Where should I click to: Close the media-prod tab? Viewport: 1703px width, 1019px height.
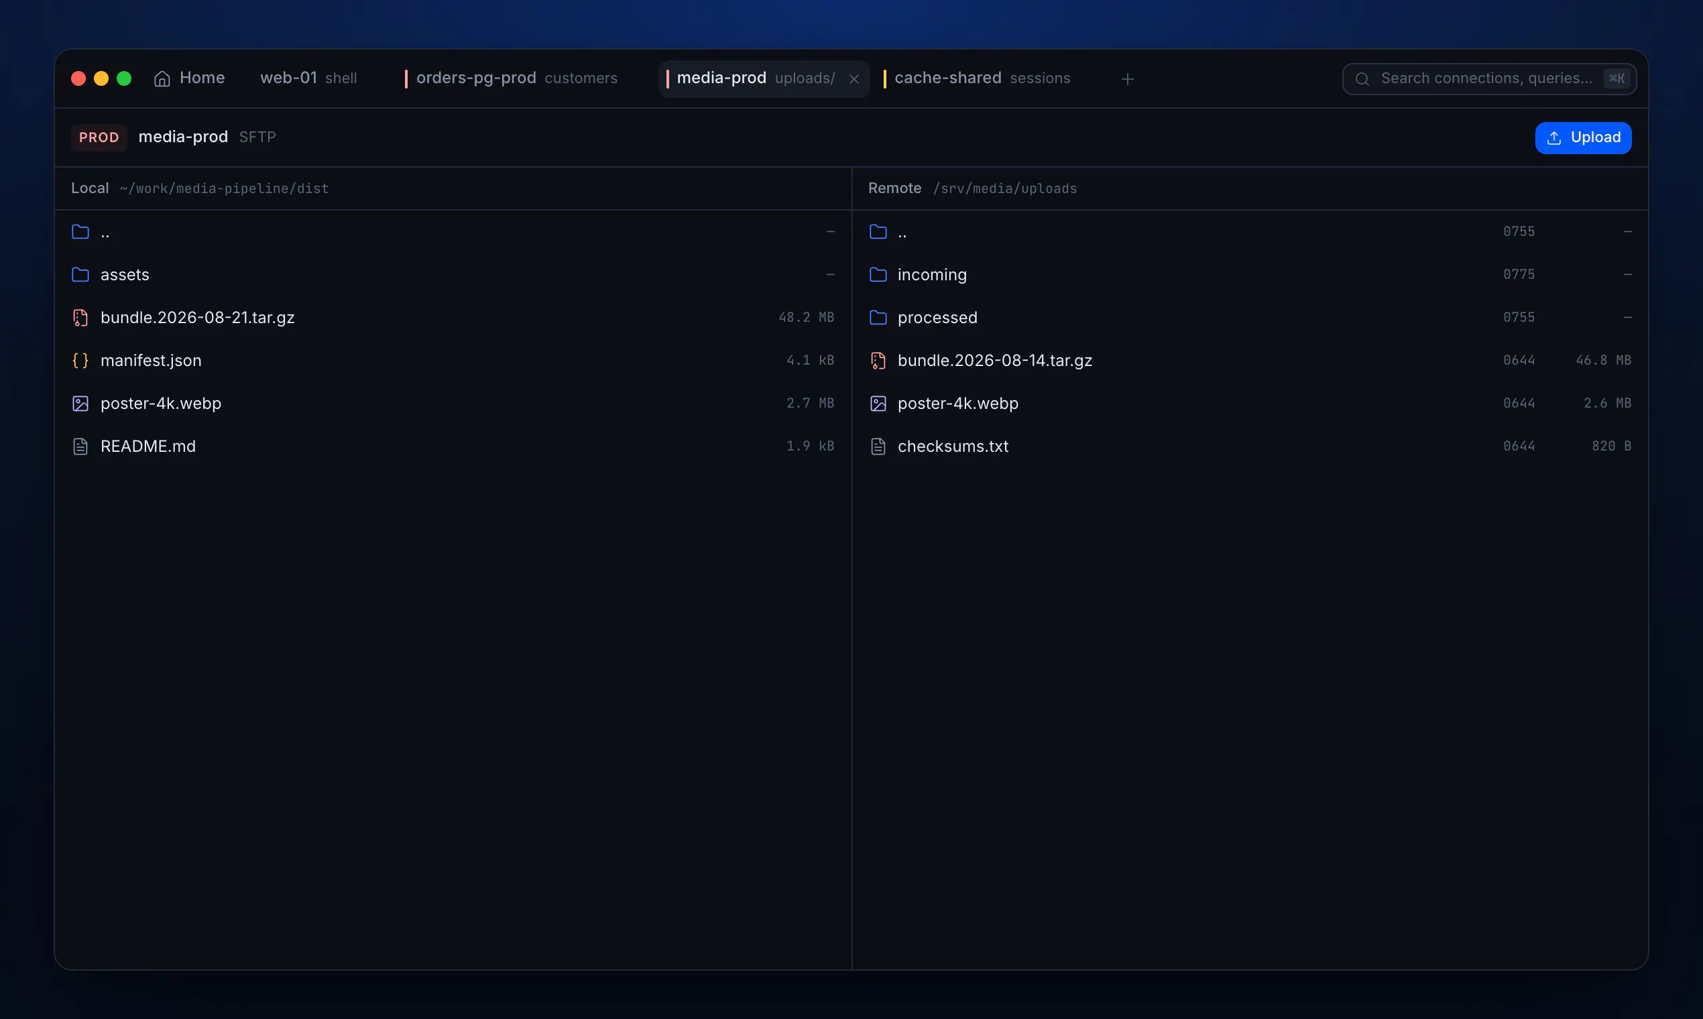(x=854, y=79)
